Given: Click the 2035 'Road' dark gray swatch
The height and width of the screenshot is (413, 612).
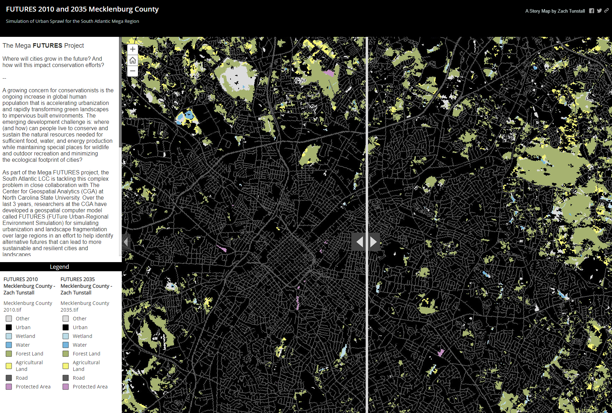Looking at the screenshot, I should [x=66, y=378].
